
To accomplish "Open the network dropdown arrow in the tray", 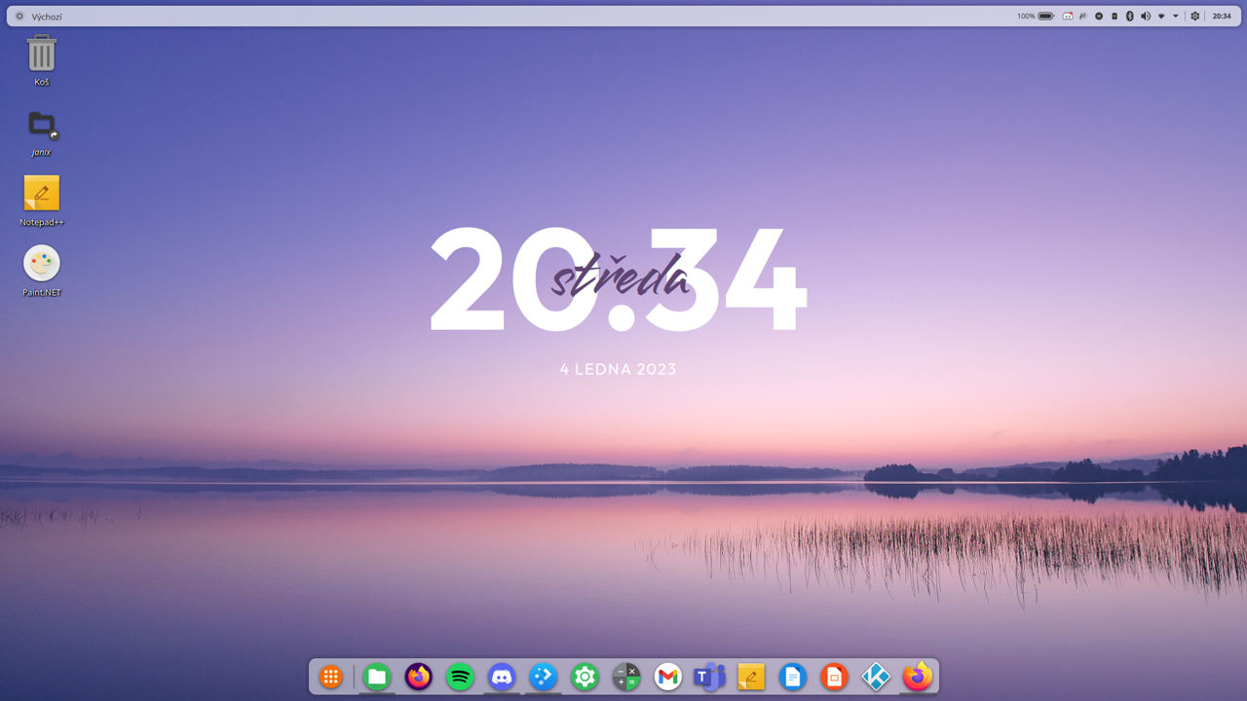I will tap(1161, 16).
